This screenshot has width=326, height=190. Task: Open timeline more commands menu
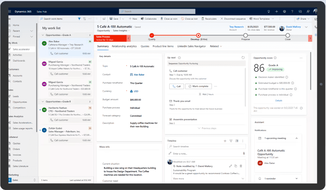point(243,141)
